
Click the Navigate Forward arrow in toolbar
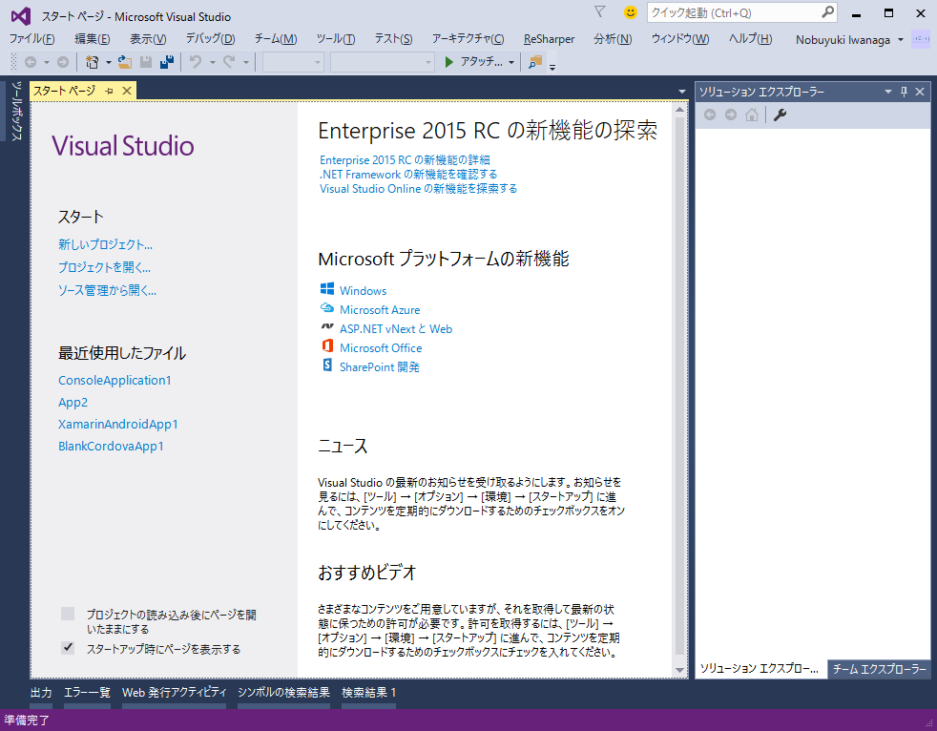(63, 62)
